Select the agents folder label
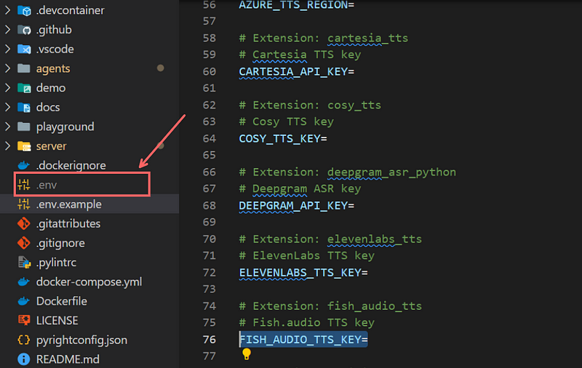 point(53,68)
